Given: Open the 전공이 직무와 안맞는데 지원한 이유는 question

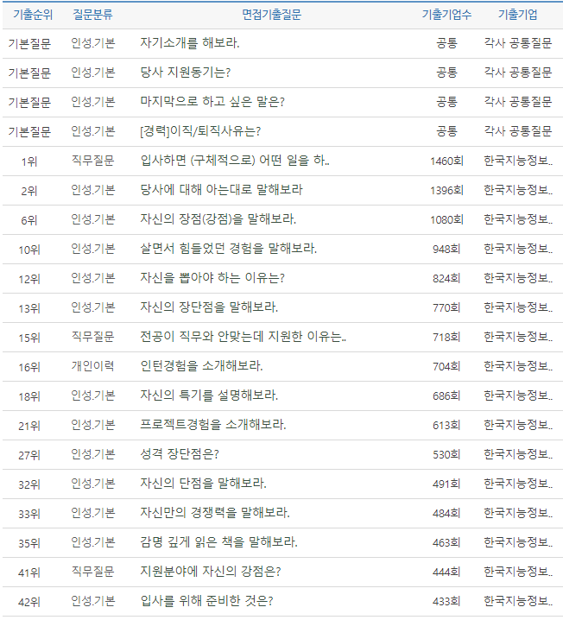Looking at the screenshot, I should (x=243, y=337).
